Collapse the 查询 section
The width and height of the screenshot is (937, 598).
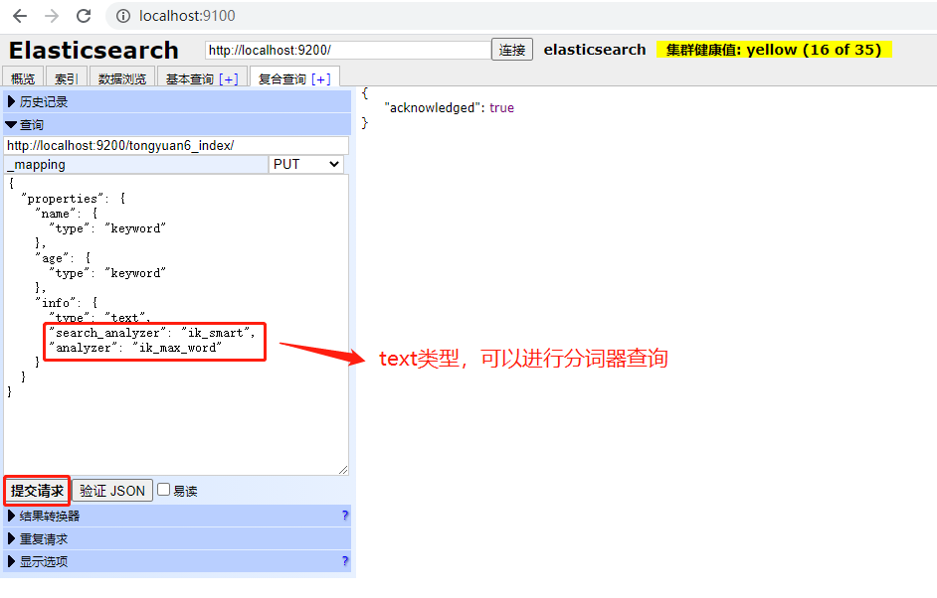click(x=177, y=125)
